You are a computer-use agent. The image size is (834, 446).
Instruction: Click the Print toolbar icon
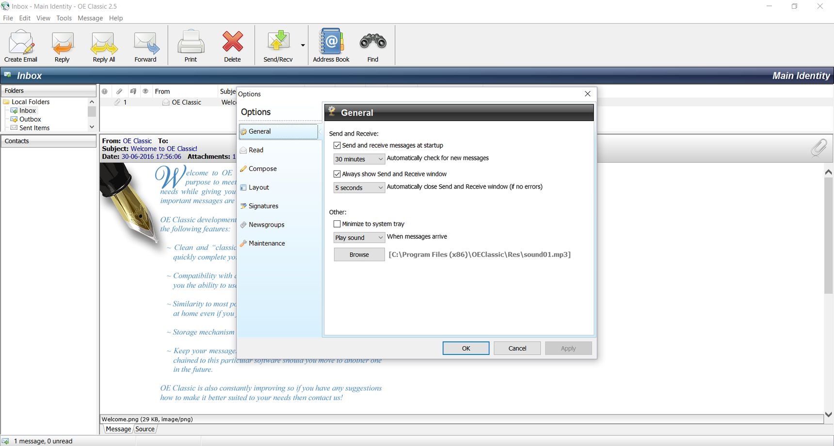coord(191,42)
